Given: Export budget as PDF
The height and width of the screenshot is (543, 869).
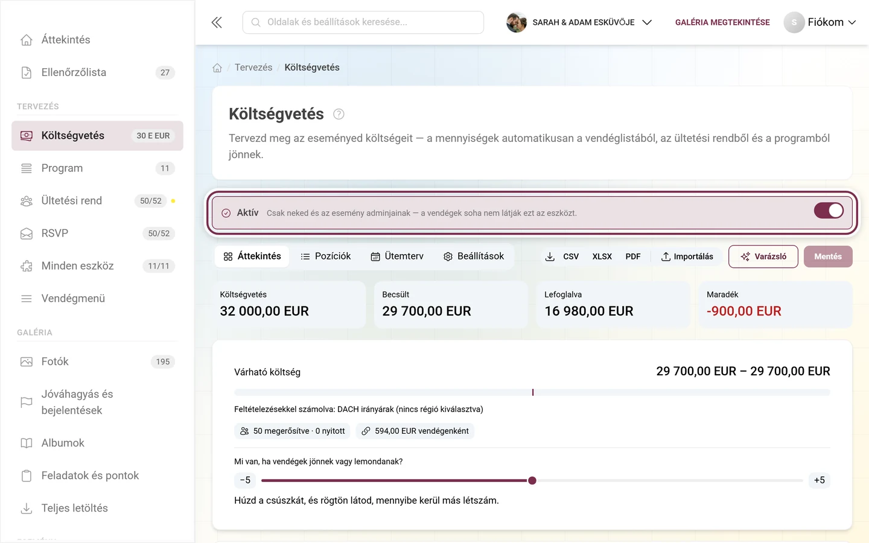Looking at the screenshot, I should point(633,256).
